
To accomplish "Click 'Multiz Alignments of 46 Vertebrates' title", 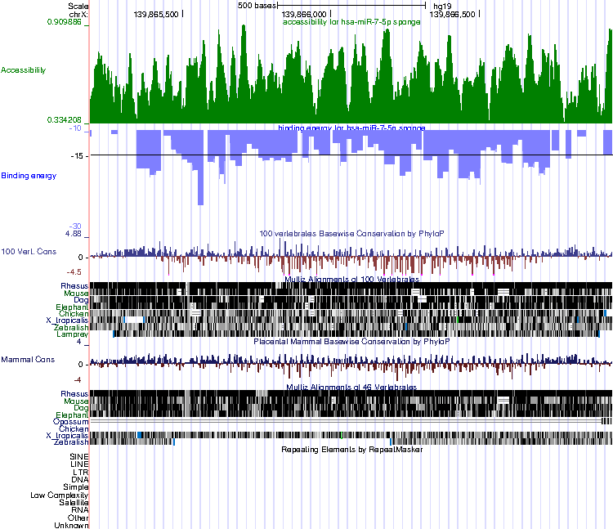I will coord(351,388).
